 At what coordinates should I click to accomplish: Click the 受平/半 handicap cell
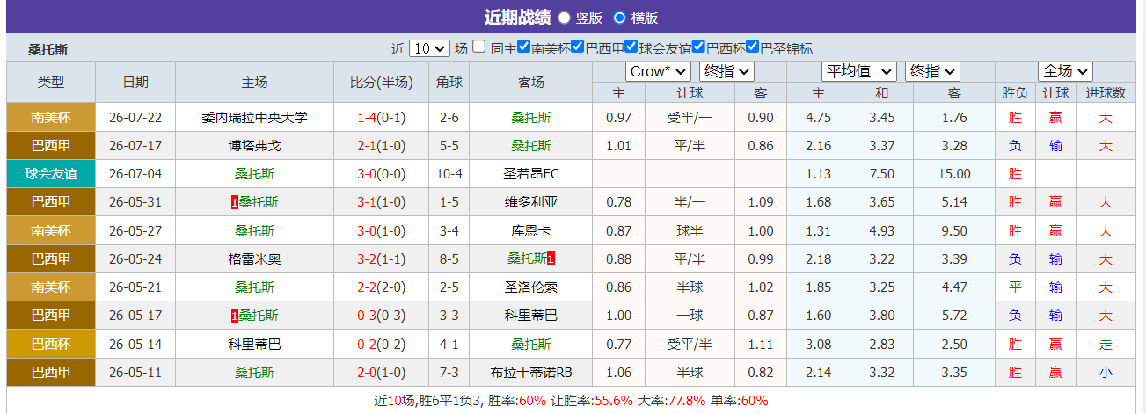click(690, 344)
